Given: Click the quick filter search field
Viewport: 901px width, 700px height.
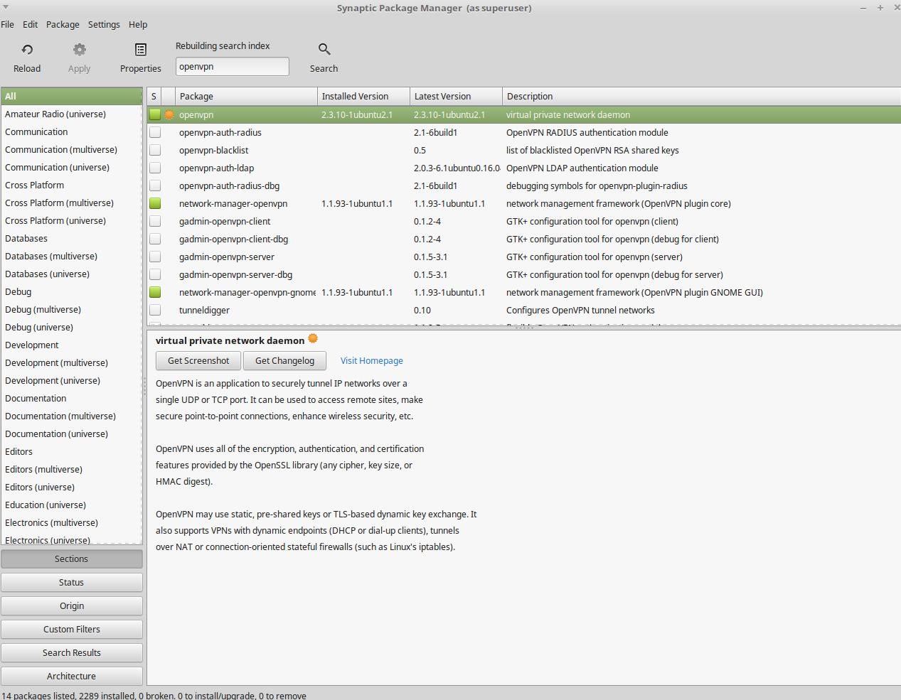Looking at the screenshot, I should pyautogui.click(x=233, y=66).
